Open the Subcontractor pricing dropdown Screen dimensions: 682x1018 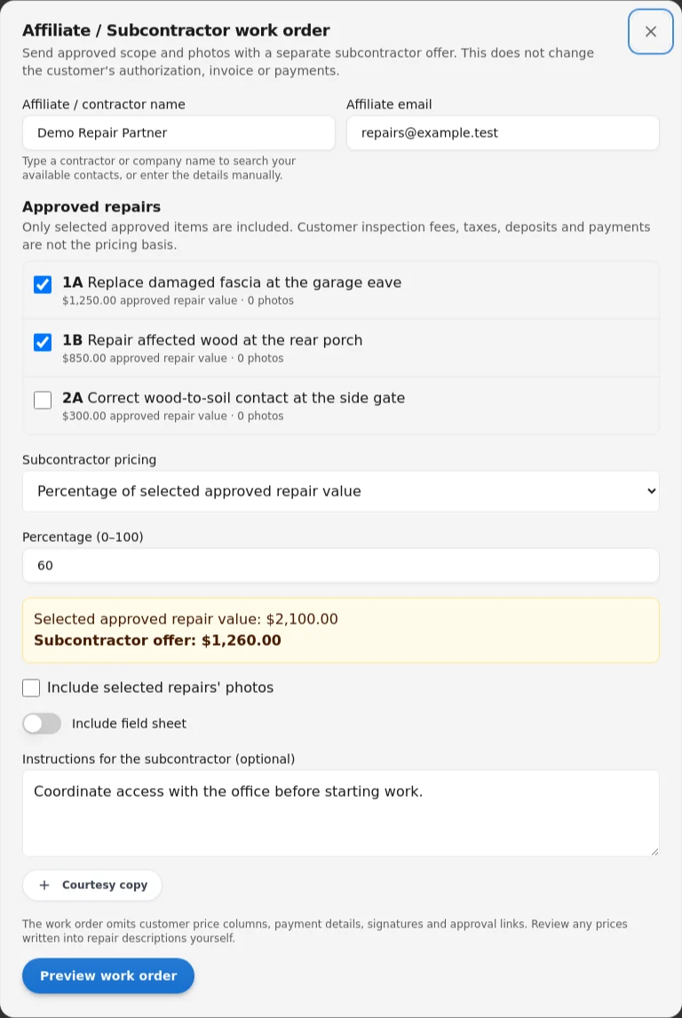coord(341,491)
